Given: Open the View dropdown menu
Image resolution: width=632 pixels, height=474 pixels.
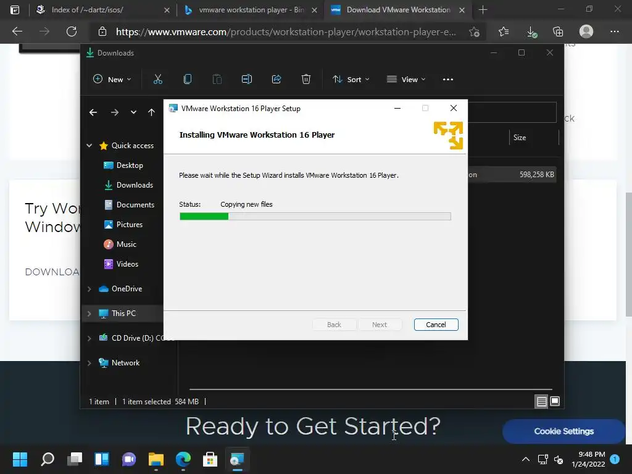Looking at the screenshot, I should (x=406, y=80).
